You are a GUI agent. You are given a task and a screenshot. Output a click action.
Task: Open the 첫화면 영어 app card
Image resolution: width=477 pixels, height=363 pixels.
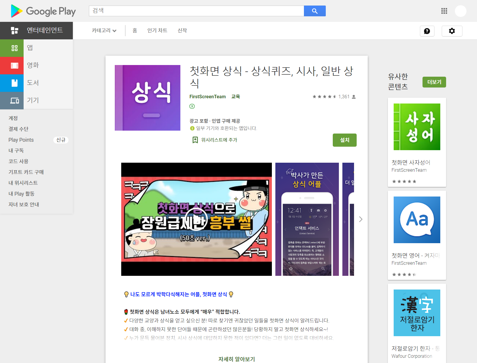pos(417,235)
